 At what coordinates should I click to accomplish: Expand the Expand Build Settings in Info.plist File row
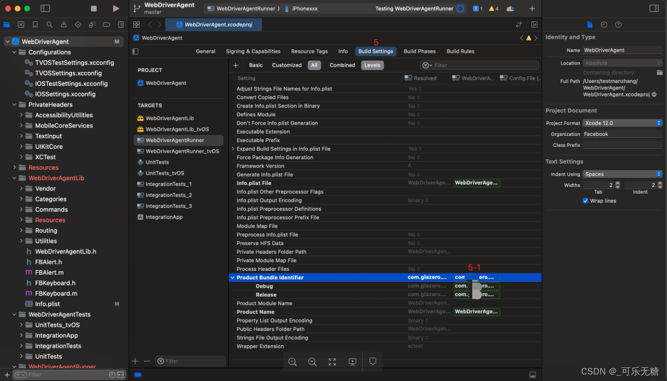pos(233,149)
